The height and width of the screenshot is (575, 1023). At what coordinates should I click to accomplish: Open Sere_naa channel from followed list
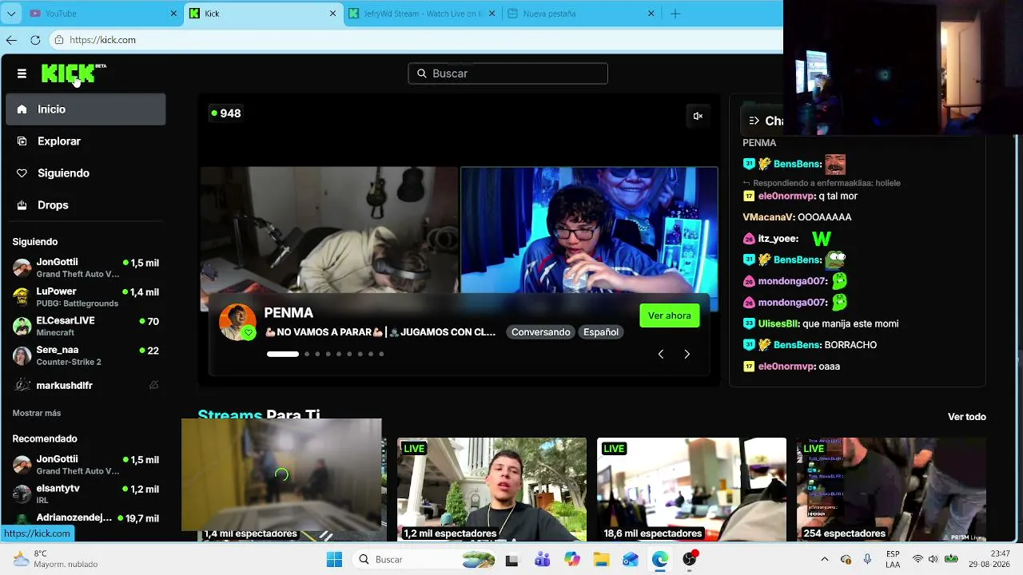pyautogui.click(x=86, y=355)
